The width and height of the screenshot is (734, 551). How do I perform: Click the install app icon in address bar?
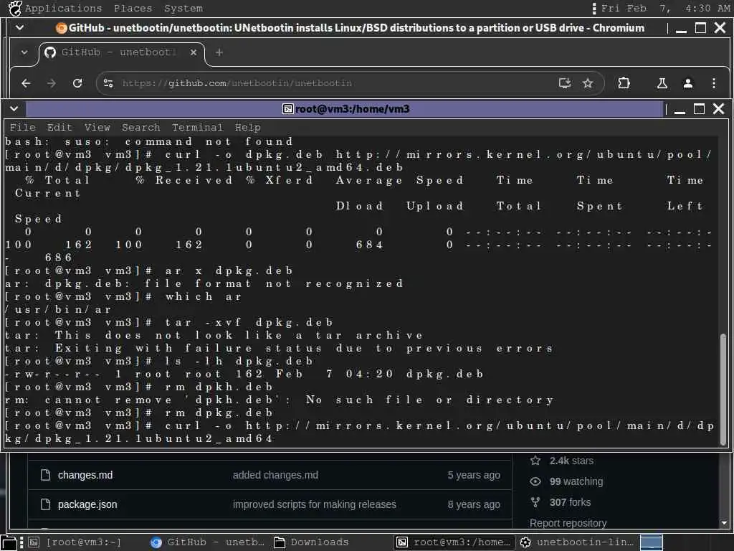coord(565,83)
